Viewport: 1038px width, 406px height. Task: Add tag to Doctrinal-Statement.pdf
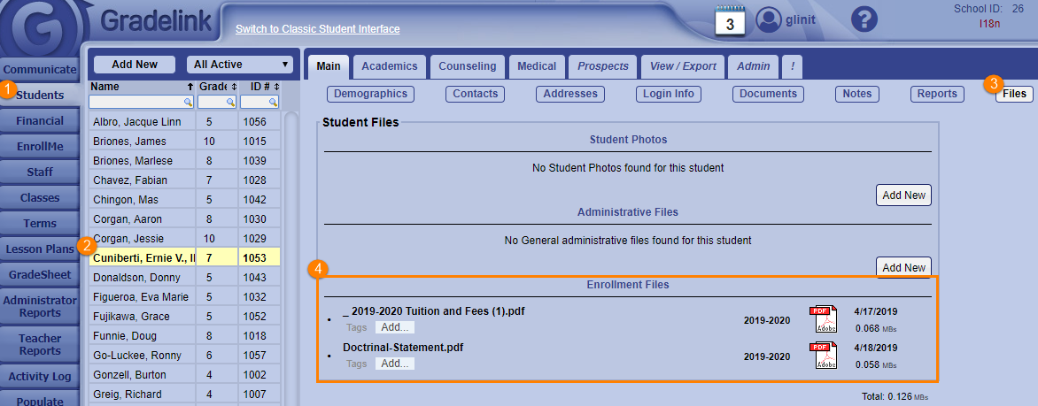point(394,364)
